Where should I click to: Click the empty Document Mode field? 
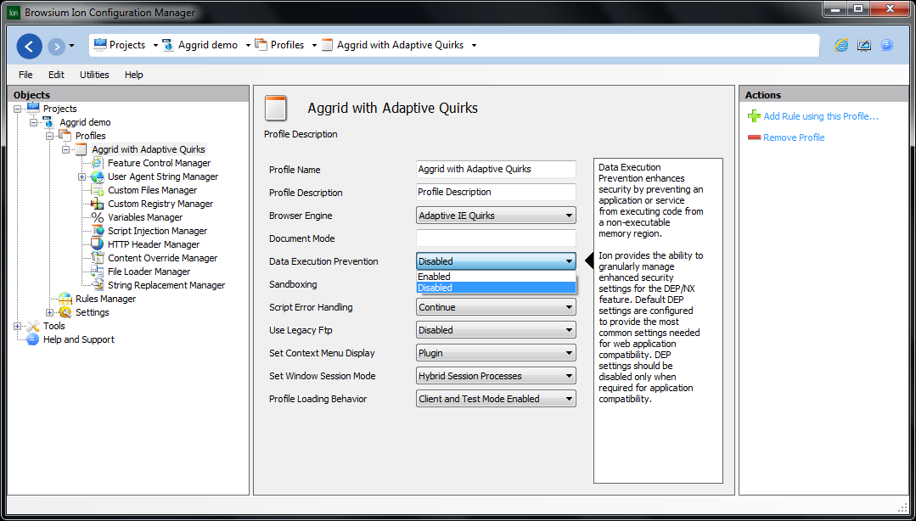tap(496, 238)
